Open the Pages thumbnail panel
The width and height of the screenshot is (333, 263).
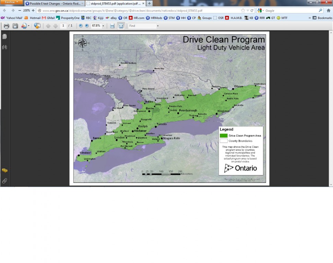[4, 37]
